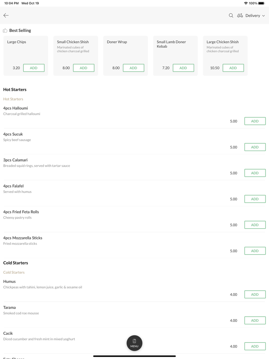Screen dimensions: 269x359
Task: Open the 4pcs Fried Feta Rolls item
Action: pos(21,212)
